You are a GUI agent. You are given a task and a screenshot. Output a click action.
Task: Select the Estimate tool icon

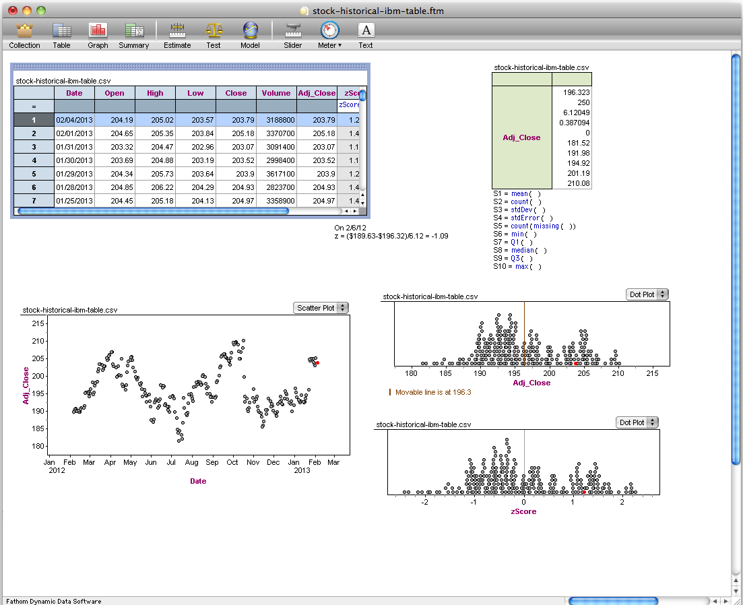(177, 31)
